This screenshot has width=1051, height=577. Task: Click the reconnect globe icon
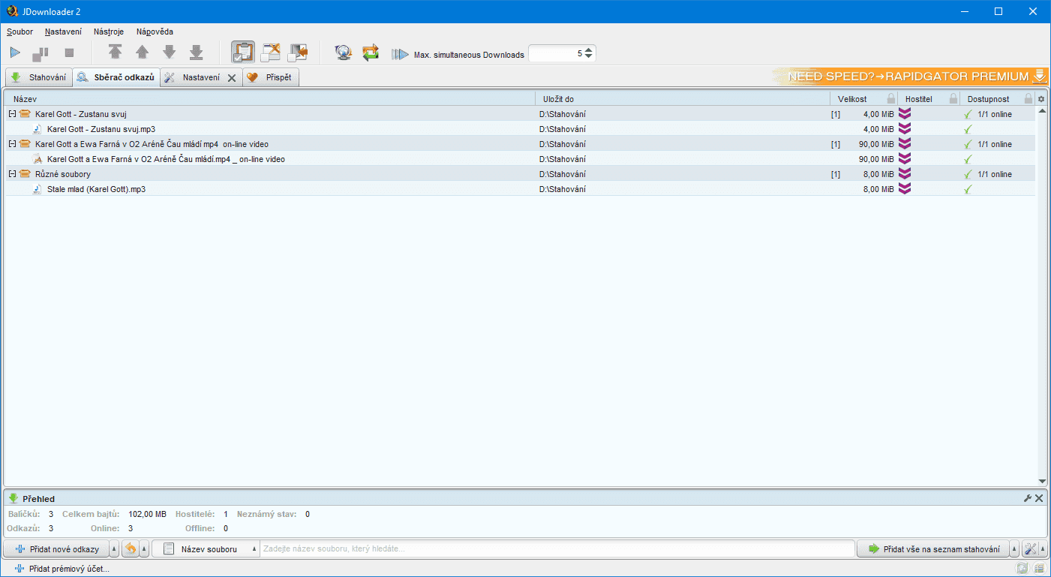coord(343,53)
